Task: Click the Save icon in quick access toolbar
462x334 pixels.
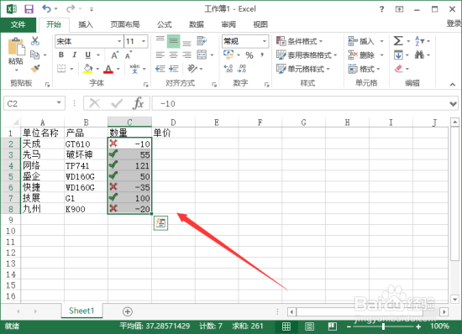Action: click(x=29, y=9)
